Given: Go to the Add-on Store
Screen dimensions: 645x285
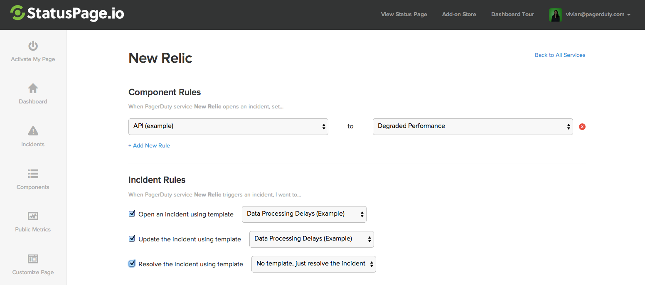Looking at the screenshot, I should [x=459, y=15].
